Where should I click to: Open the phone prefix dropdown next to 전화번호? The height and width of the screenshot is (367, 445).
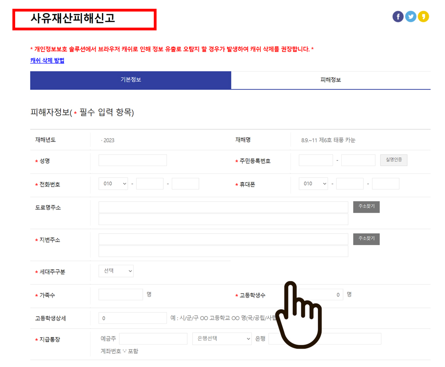pyautogui.click(x=113, y=183)
